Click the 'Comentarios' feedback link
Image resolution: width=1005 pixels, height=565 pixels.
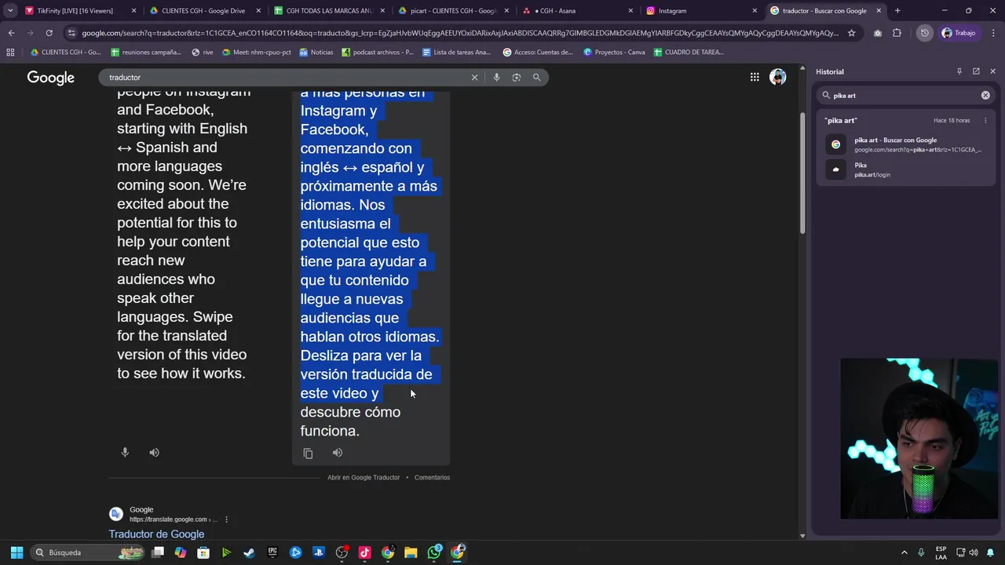coord(432,477)
